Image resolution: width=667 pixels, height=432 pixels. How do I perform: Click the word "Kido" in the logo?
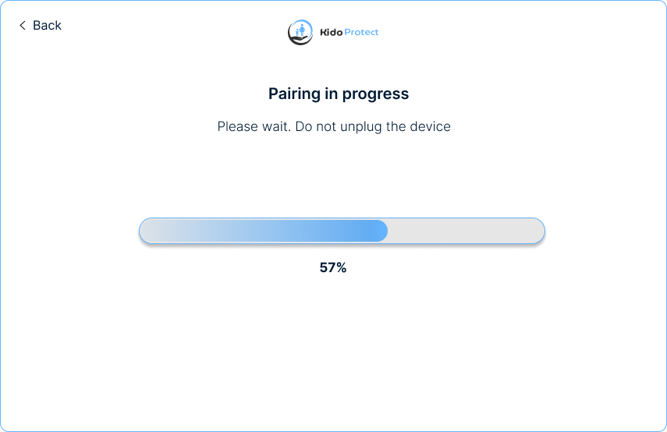331,32
